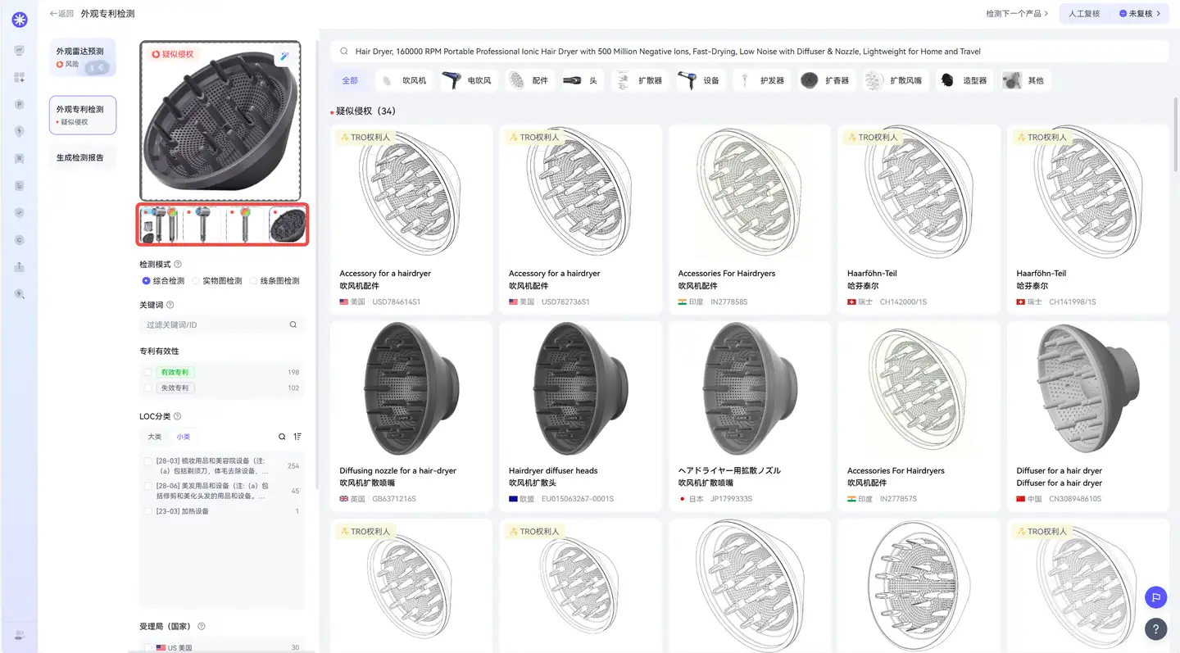Screen dimensions: 1180x653
Task: Click the blue flag feedback button
Action: [1155, 596]
